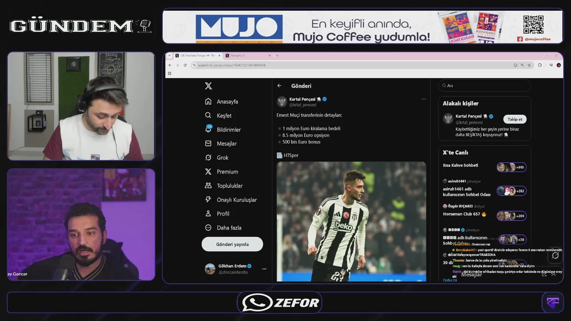Screen dimensions: 571x321
Task: Reload the page
Action: [x=185, y=65]
